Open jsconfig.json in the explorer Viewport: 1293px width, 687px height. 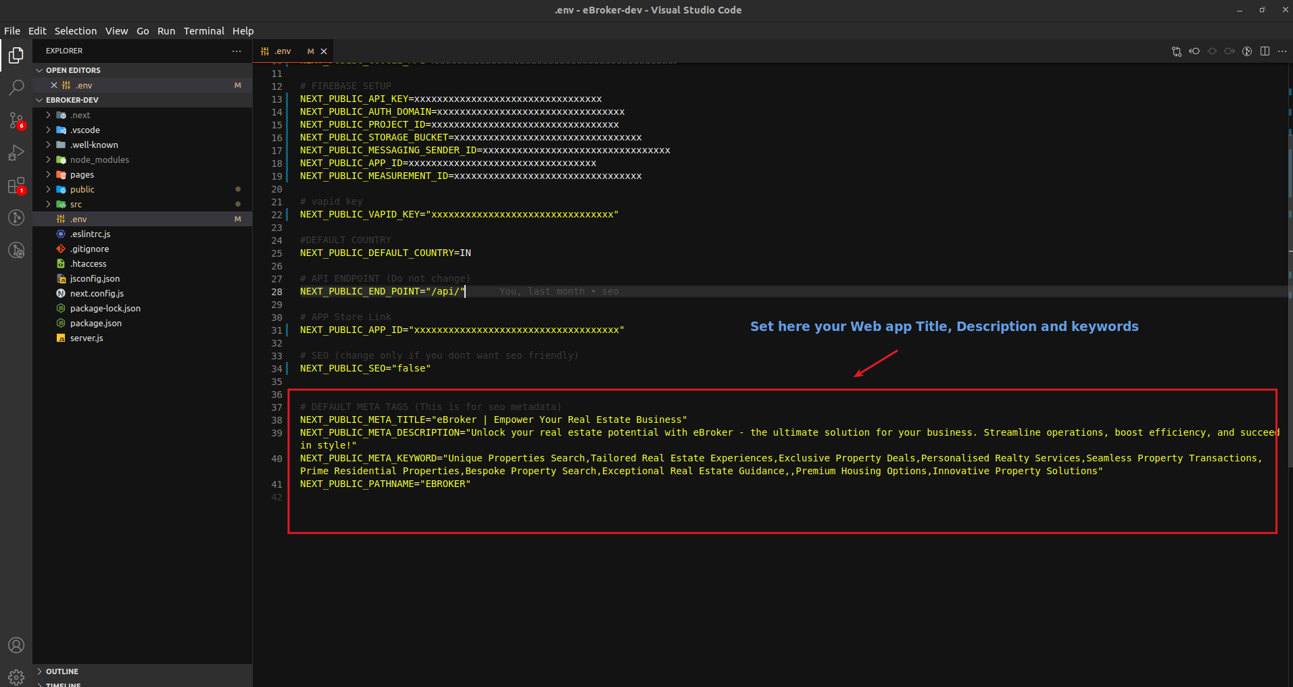point(142,278)
